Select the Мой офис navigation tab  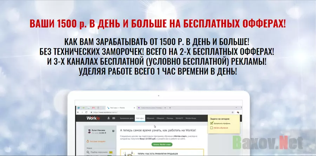point(140,118)
